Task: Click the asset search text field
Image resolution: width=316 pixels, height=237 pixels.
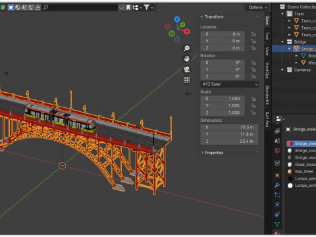Action: [x=80, y=7]
